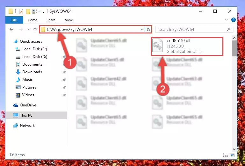Switch to large icons view in status bar

[232, 155]
